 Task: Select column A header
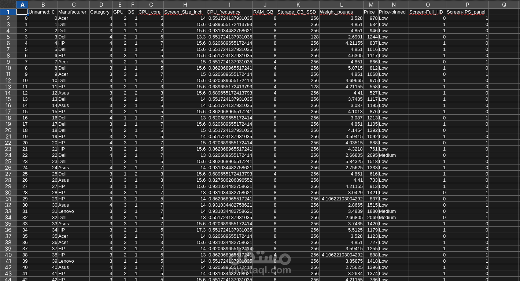point(22,4)
